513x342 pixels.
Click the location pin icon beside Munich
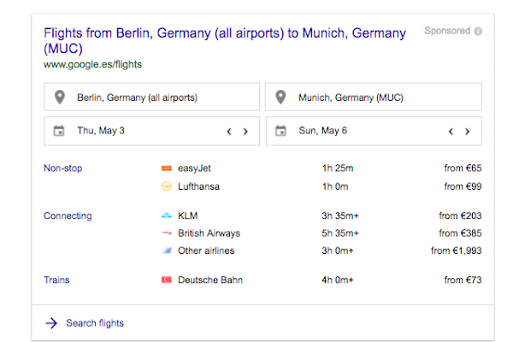280,97
